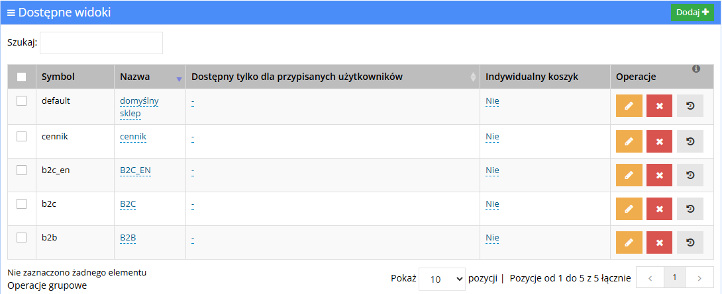Screen dimensions: 722x294
Task: Click Nie in the b2c row
Action: 492,204
